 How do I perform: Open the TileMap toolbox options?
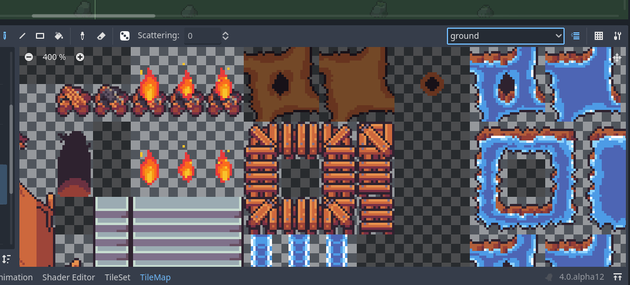[x=618, y=36]
